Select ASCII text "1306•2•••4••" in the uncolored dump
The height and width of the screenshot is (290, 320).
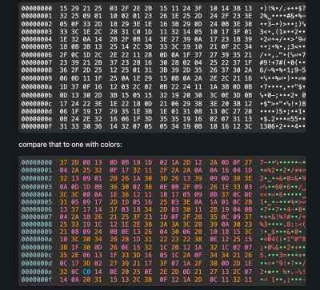coord(282,126)
